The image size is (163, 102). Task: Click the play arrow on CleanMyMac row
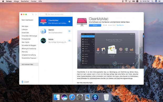(x=69, y=22)
